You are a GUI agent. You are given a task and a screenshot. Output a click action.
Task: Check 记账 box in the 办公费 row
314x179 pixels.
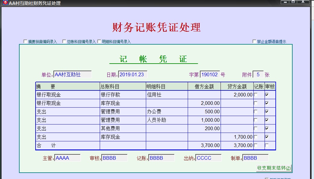click(256, 112)
